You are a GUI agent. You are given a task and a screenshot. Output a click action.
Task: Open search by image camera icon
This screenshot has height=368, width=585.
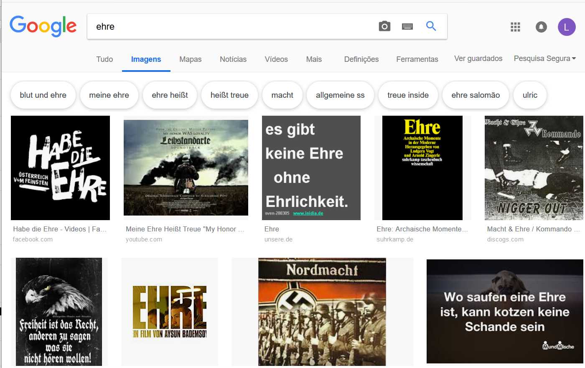[384, 26]
